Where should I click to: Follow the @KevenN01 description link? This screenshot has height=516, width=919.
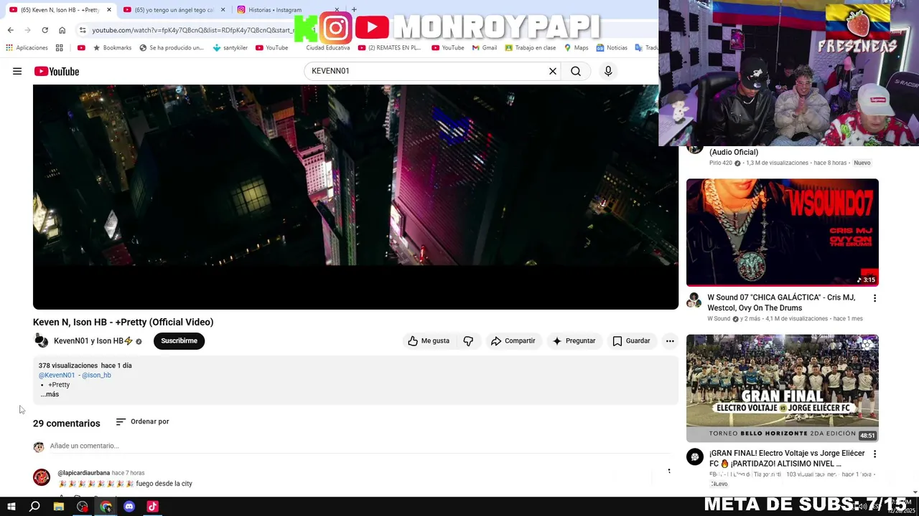(x=57, y=375)
